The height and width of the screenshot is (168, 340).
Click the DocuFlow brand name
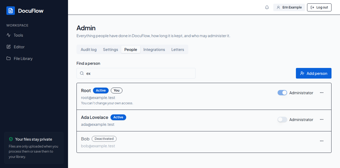(x=31, y=11)
